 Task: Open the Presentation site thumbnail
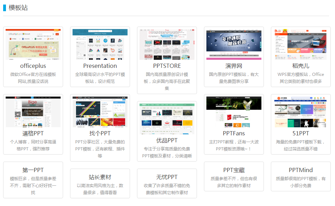pos(100,44)
